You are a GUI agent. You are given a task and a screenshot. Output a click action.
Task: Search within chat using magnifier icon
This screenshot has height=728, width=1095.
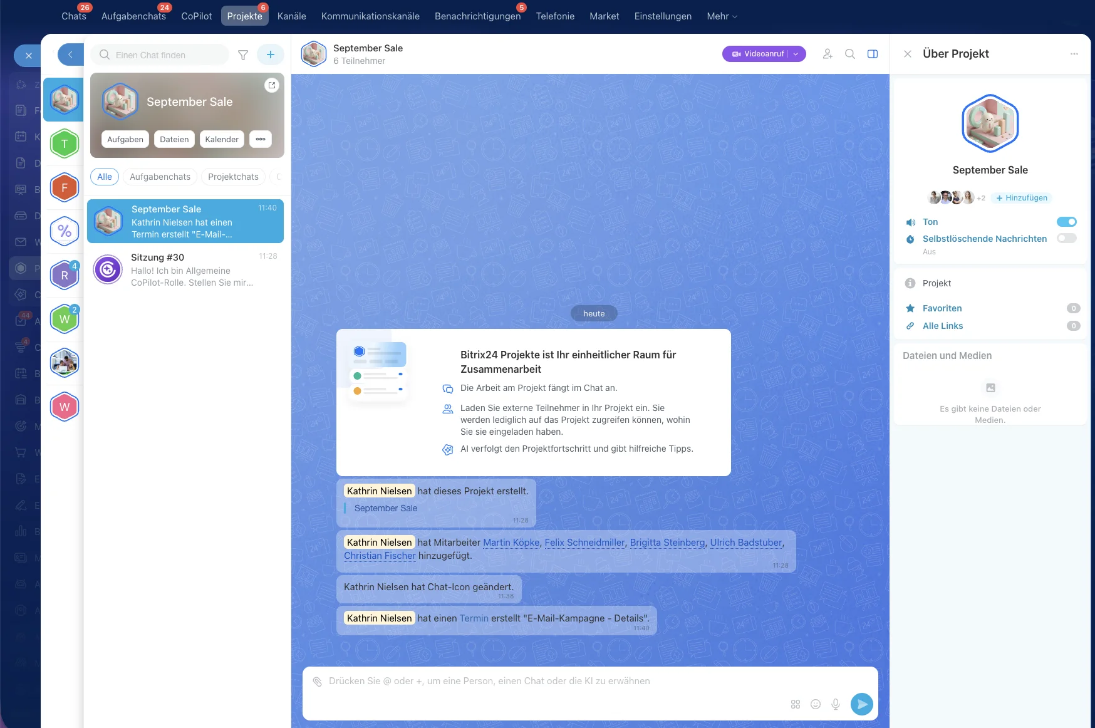[x=850, y=54]
